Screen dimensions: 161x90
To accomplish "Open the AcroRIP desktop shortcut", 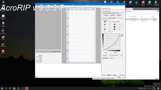I will tap(3, 51).
